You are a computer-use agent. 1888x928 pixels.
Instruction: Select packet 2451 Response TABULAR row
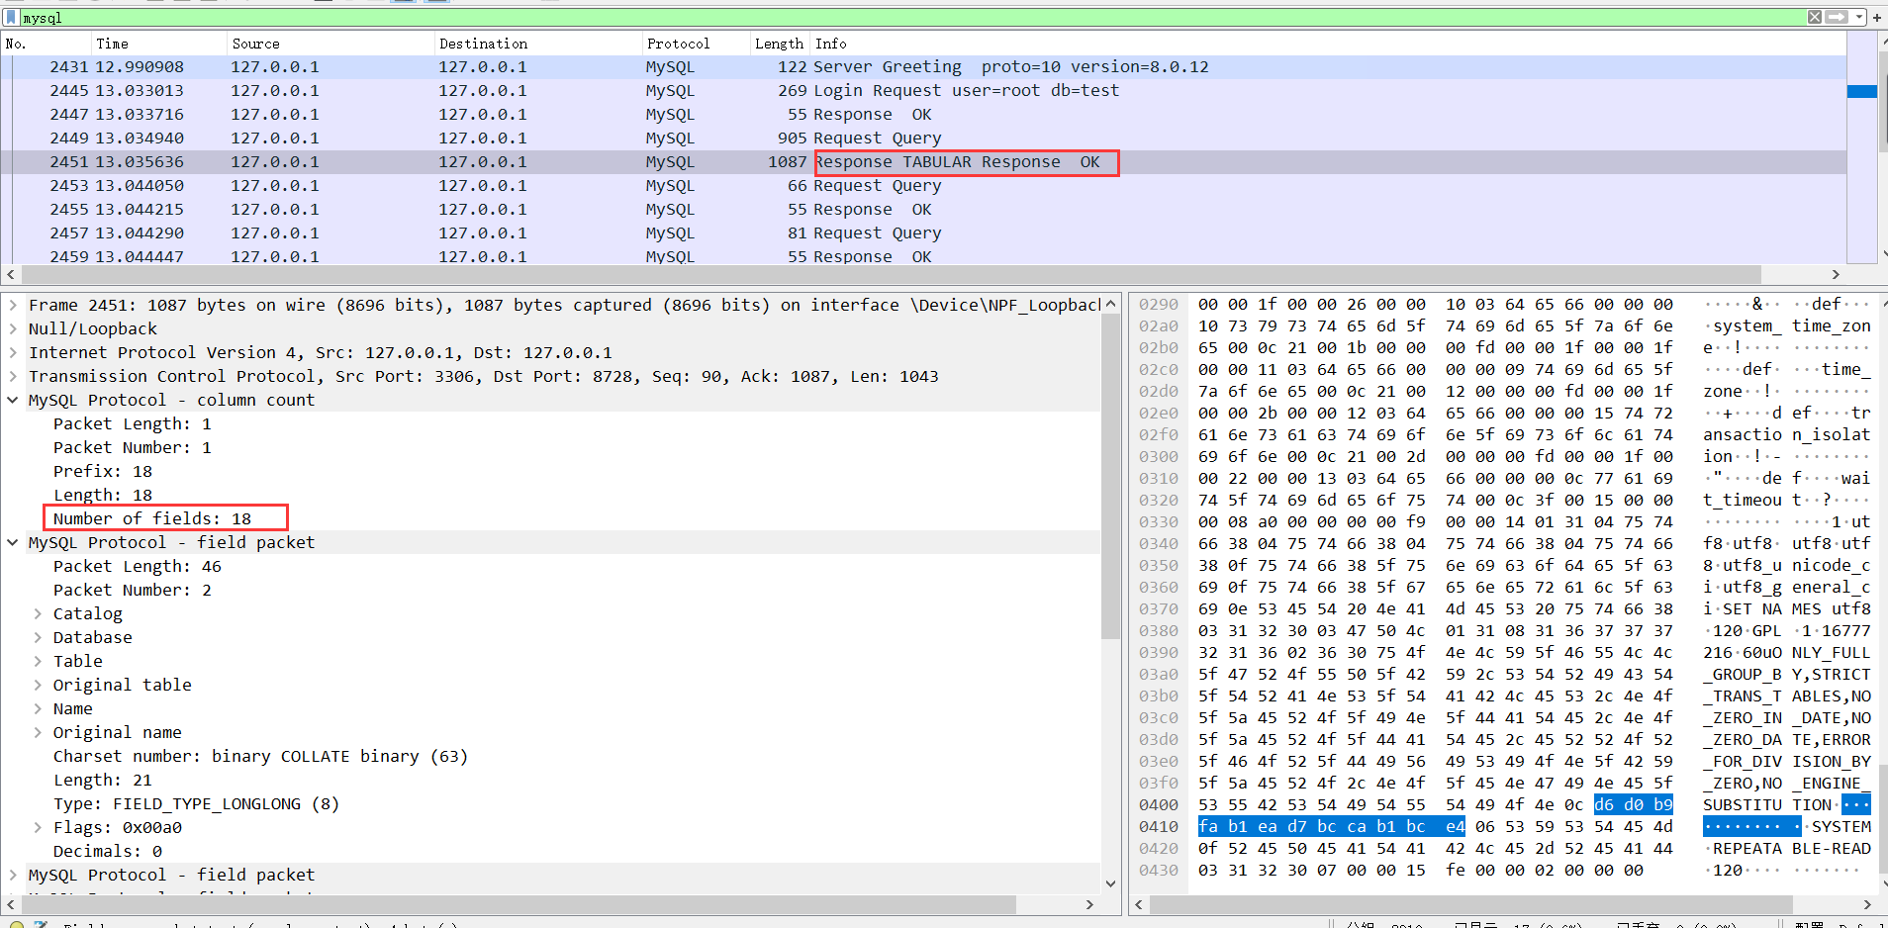[924, 162]
